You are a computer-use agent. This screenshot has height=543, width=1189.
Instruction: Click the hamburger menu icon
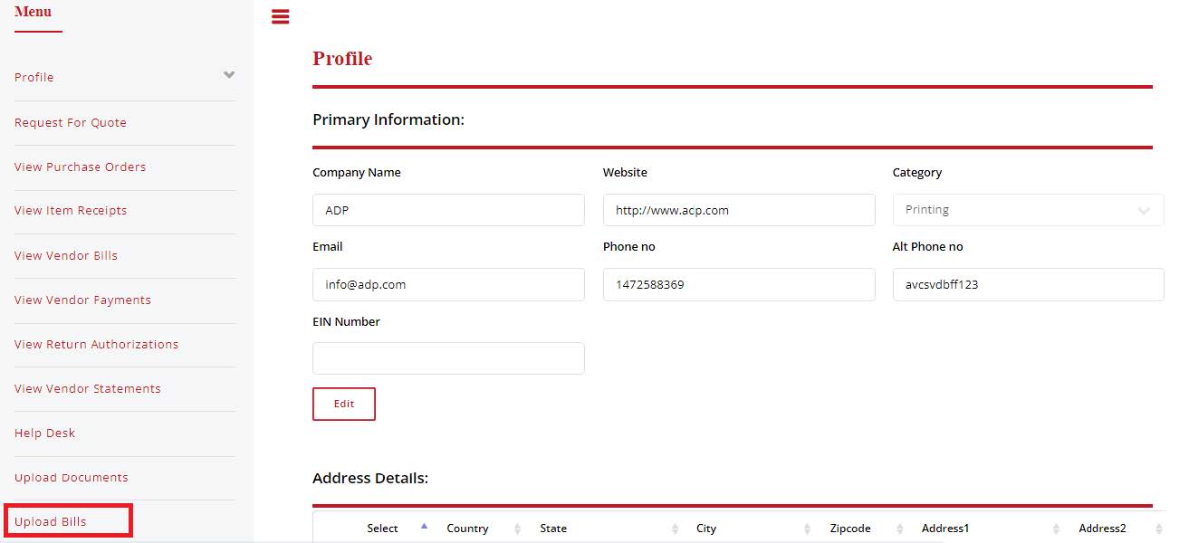[281, 16]
